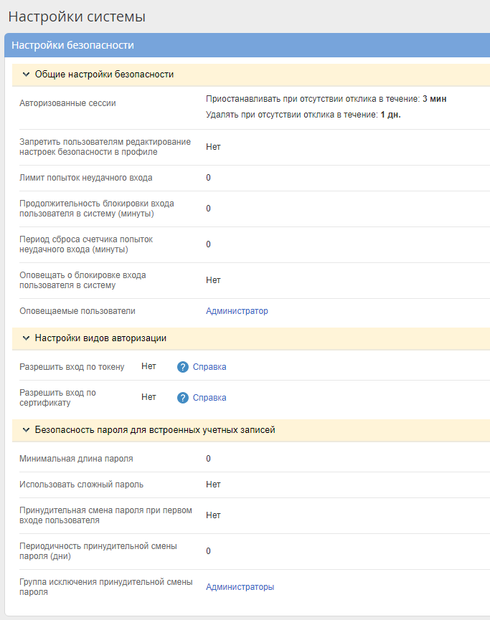Click the Периодичность принудительной смены пароля value
Viewport: 490px width, 620px height.
(x=208, y=551)
